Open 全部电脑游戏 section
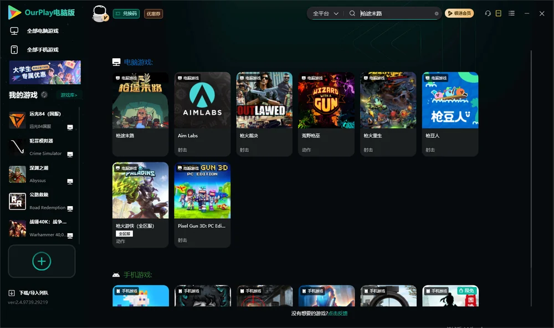Image resolution: width=554 pixels, height=328 pixels. (x=43, y=31)
